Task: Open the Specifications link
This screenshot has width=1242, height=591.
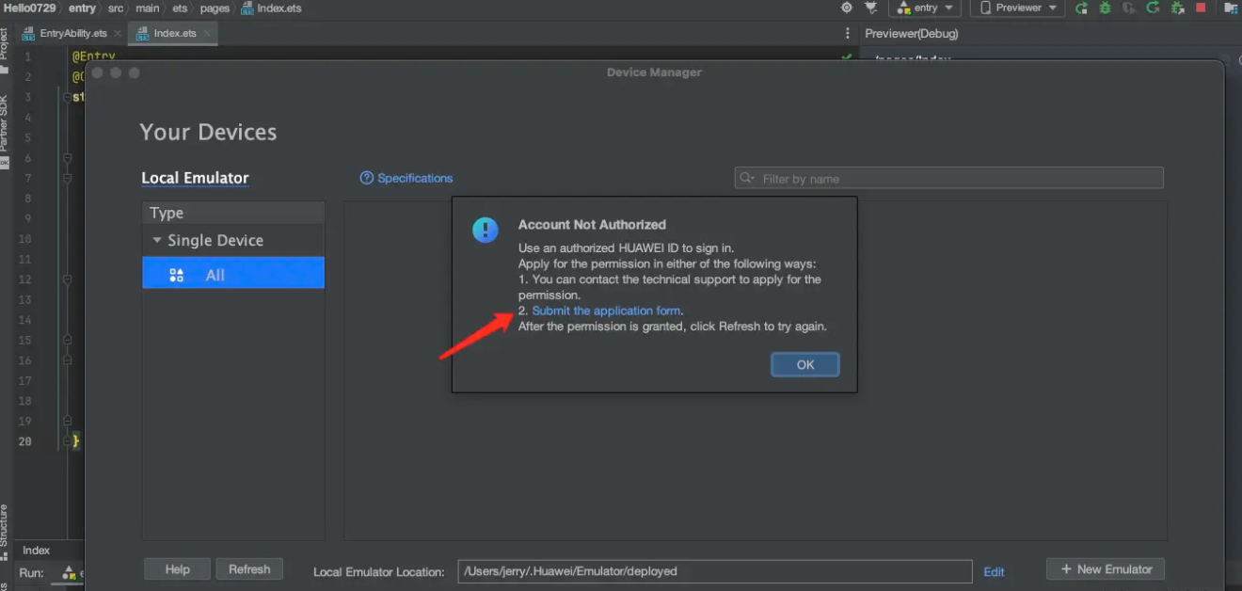Action: point(415,178)
